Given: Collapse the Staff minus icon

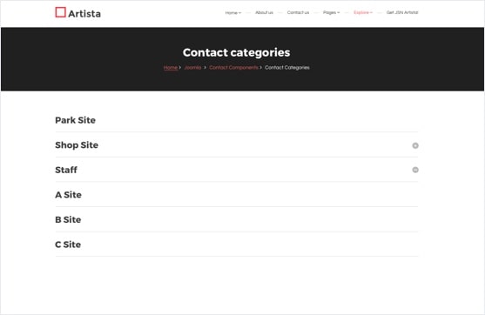Looking at the screenshot, I should tap(415, 170).
